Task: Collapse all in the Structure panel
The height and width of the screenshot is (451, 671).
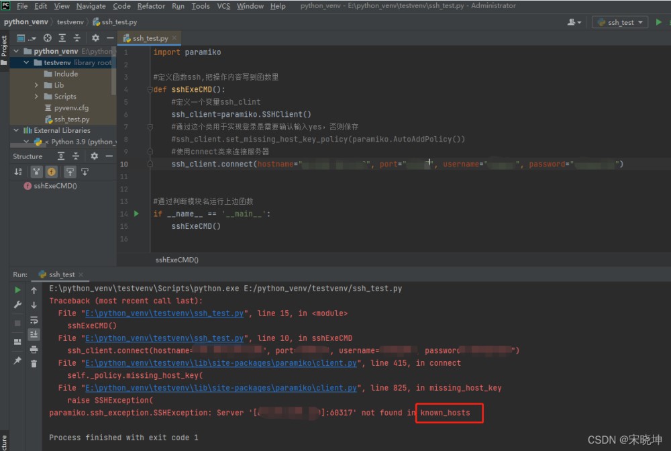Action: tap(76, 156)
